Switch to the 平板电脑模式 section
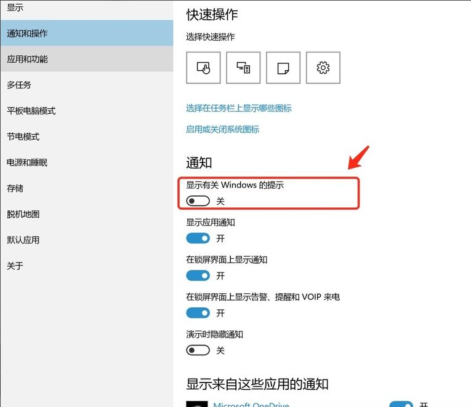This screenshot has height=407, width=471. click(x=31, y=111)
